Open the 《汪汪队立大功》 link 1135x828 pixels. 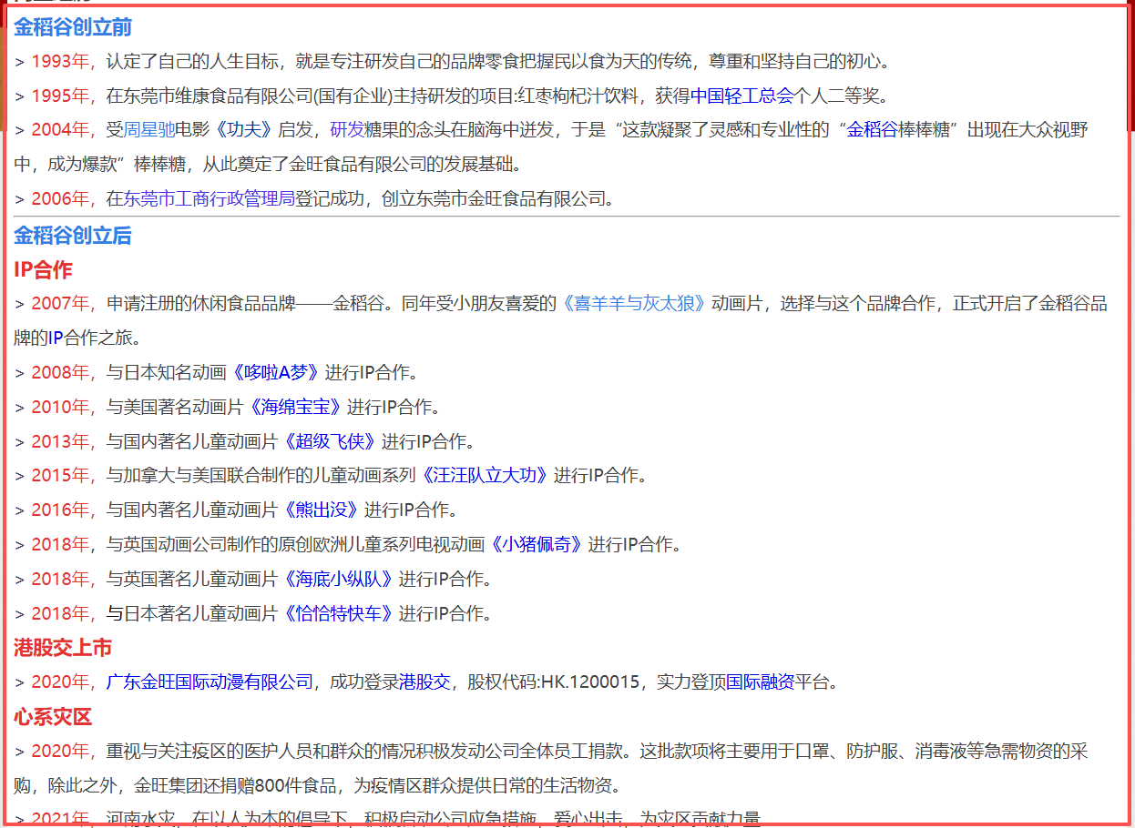pos(485,475)
